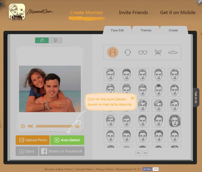202x172 pixels.
Task: Pick fourth hairstyle in fourth row
Action: pyautogui.click(x=158, y=121)
